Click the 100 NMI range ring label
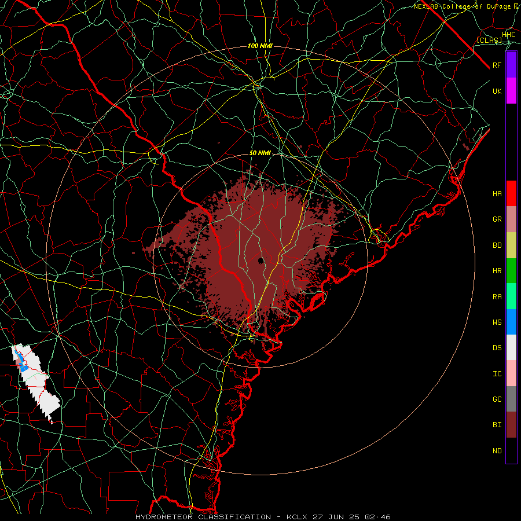521x521 pixels. point(260,46)
